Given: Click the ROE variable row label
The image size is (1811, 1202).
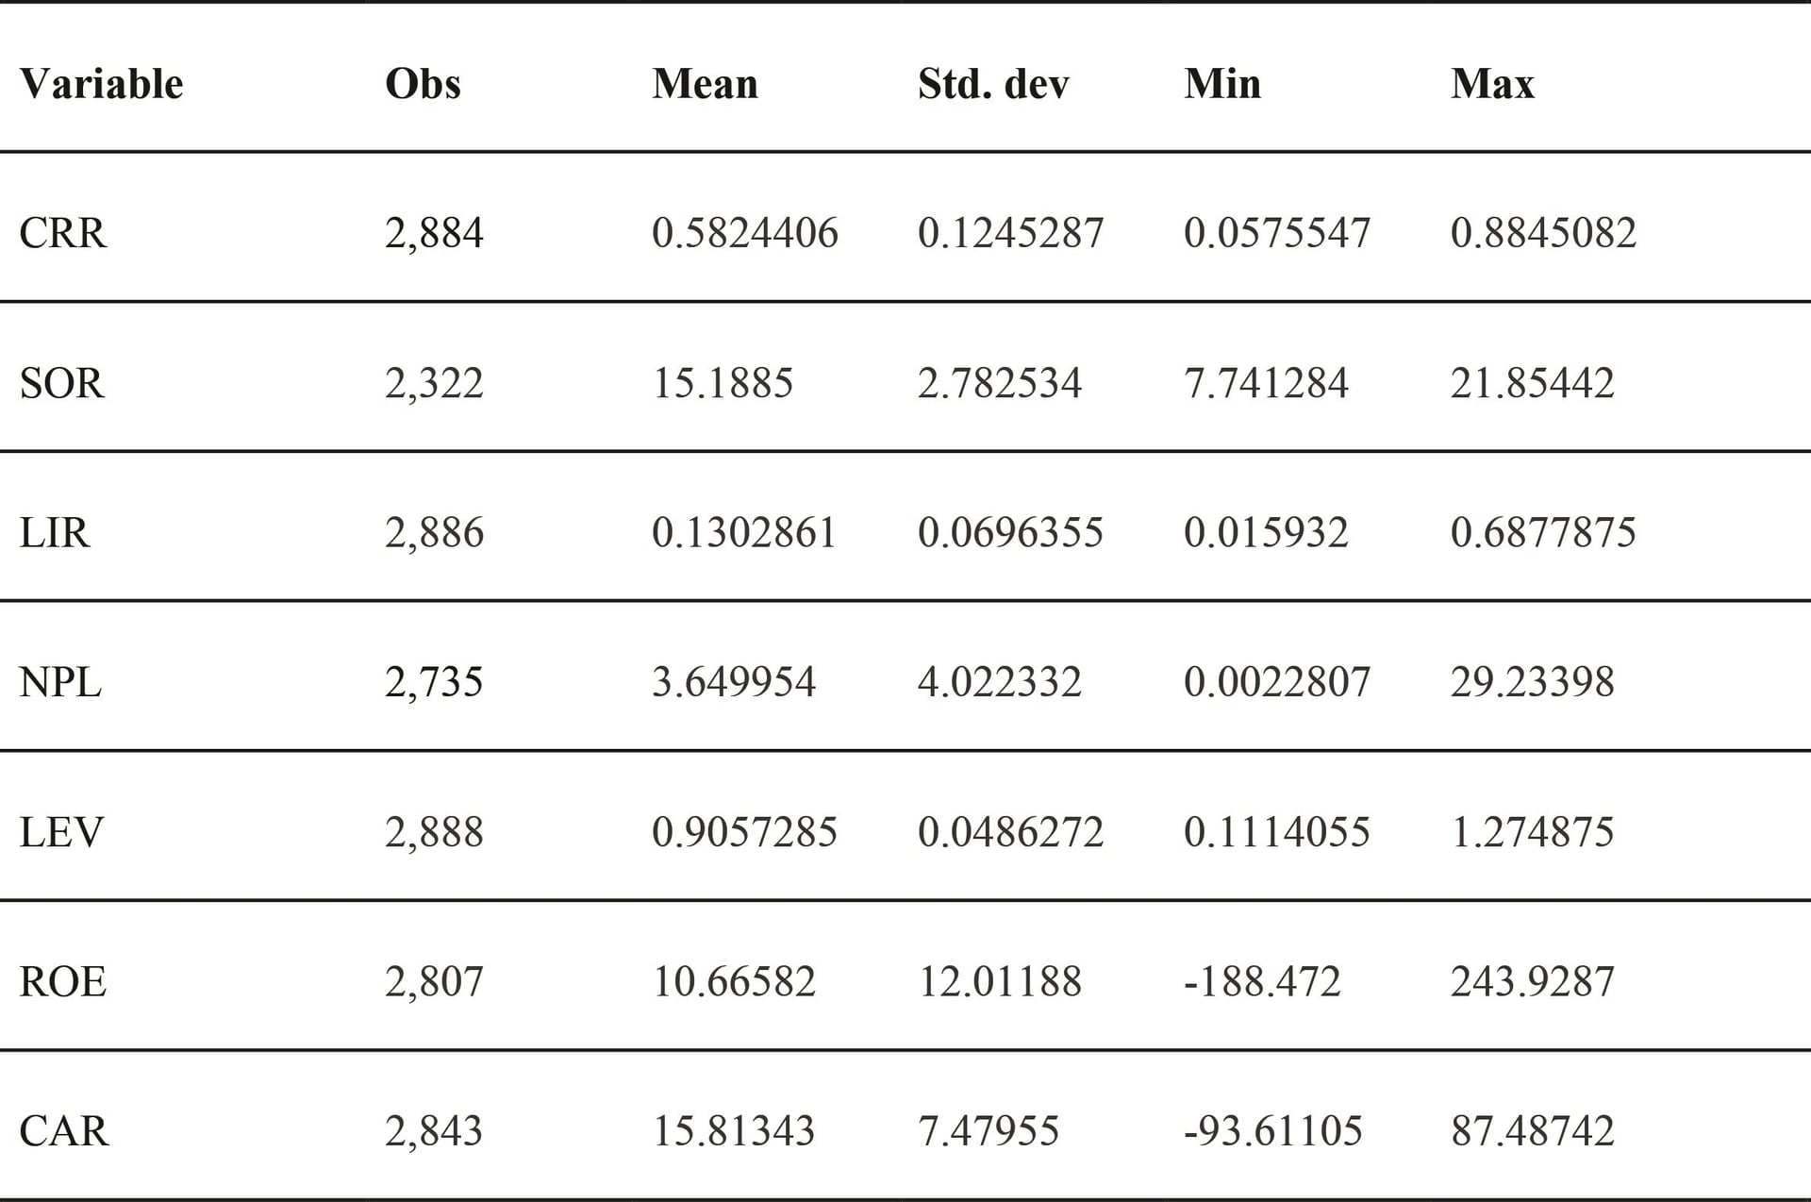Looking at the screenshot, I should tap(62, 982).
